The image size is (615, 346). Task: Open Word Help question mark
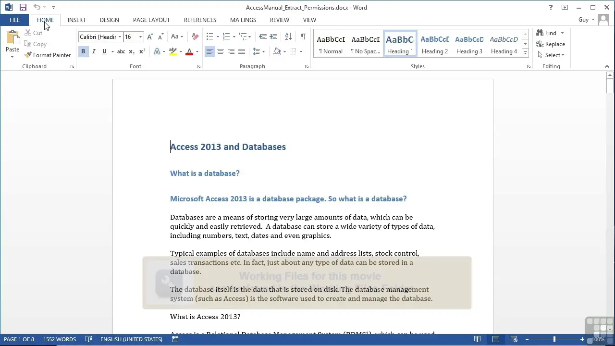(551, 7)
